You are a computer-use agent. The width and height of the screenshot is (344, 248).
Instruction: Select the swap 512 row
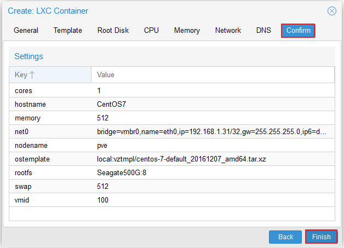point(172,186)
